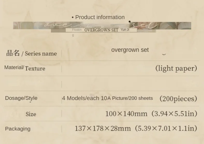Screen dimensions: 204x144
Task: Click the "Texture" label
Action: coord(35,69)
